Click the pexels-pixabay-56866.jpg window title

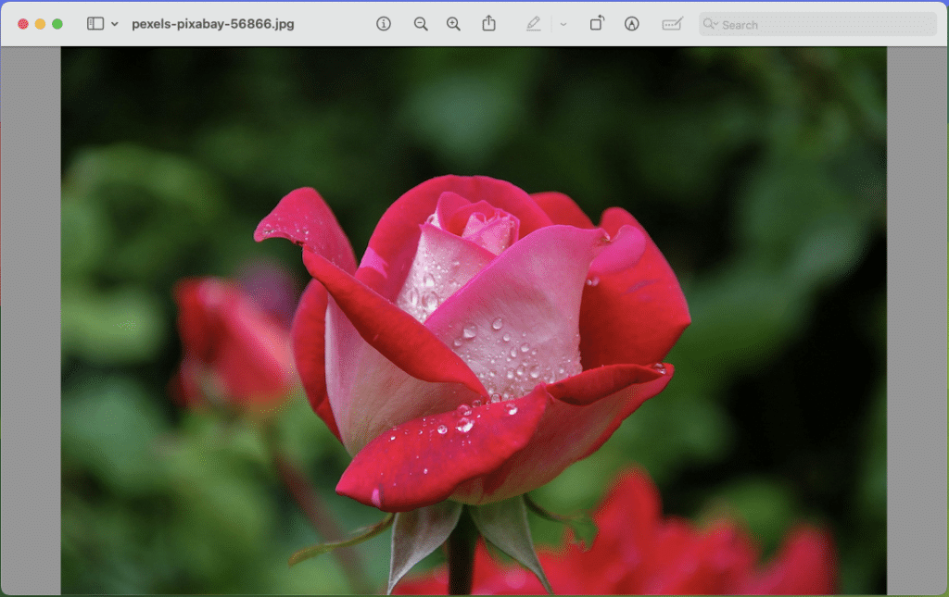click(x=213, y=24)
